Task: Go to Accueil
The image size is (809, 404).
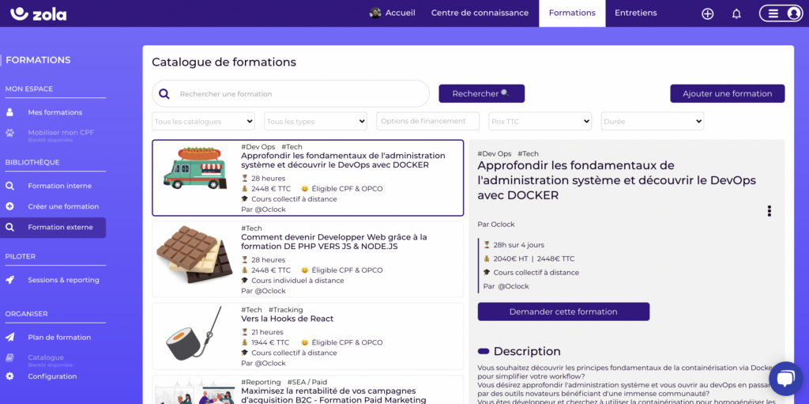Action: (x=401, y=13)
